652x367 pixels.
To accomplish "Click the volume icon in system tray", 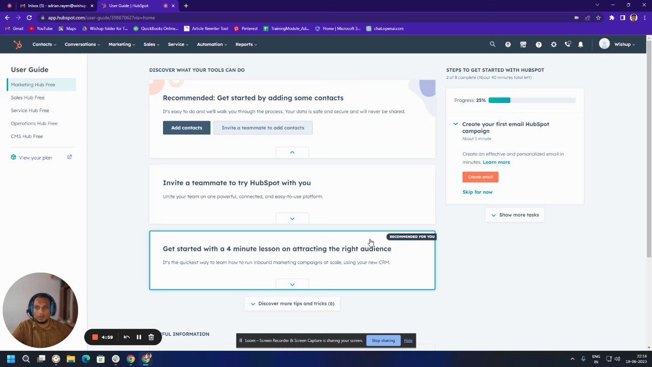I will point(617,359).
